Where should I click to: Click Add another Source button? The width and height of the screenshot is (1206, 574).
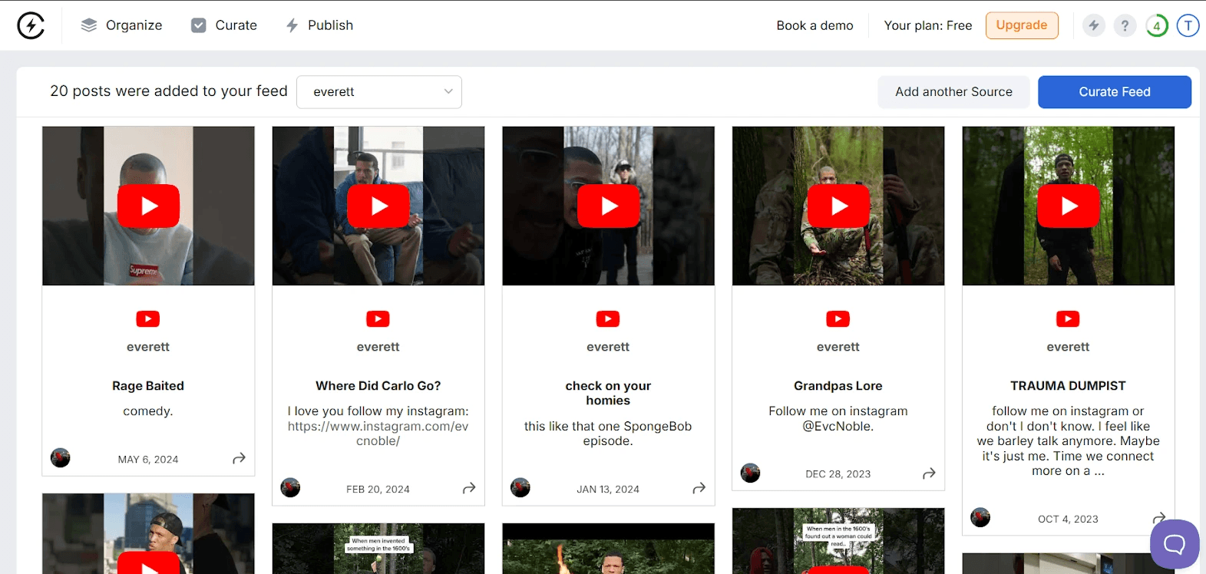tap(953, 92)
